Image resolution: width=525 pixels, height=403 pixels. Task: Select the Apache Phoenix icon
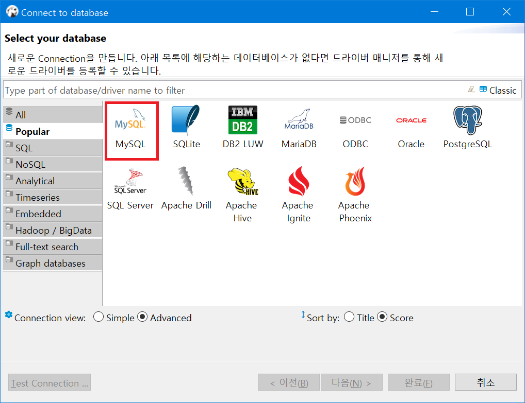pyautogui.click(x=355, y=182)
